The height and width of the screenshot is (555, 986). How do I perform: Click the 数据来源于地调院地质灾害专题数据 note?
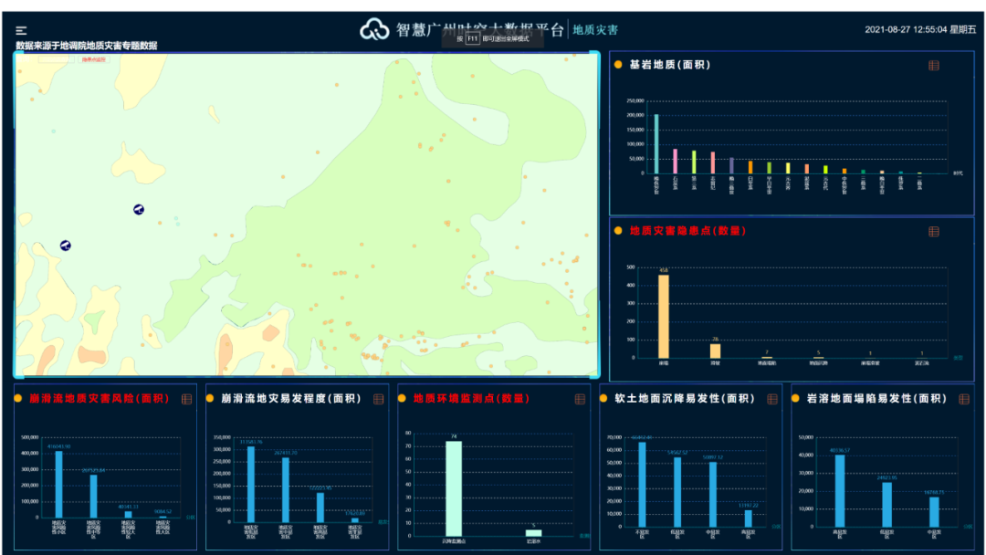tap(87, 46)
